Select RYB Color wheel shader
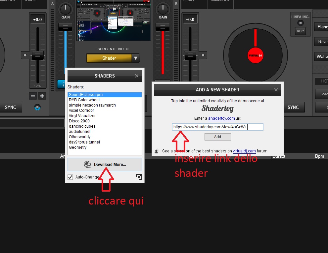Screen dimensions: 328x253 [x=105, y=100]
